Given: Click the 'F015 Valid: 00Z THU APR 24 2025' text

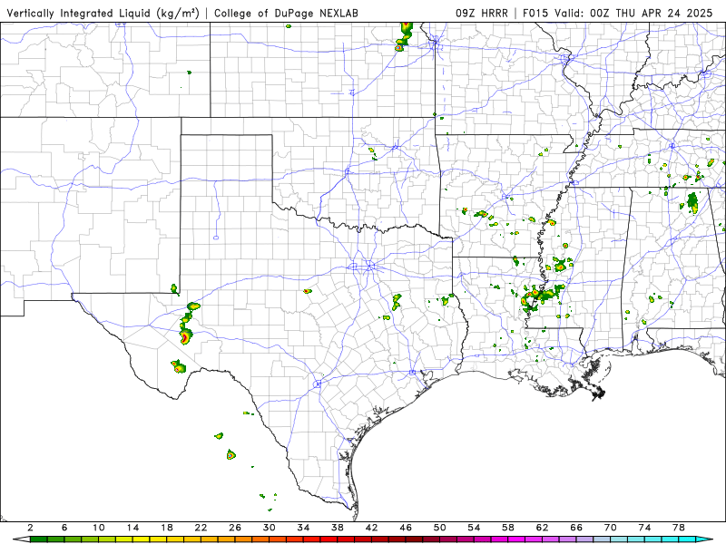Looking at the screenshot, I should 618,14.
